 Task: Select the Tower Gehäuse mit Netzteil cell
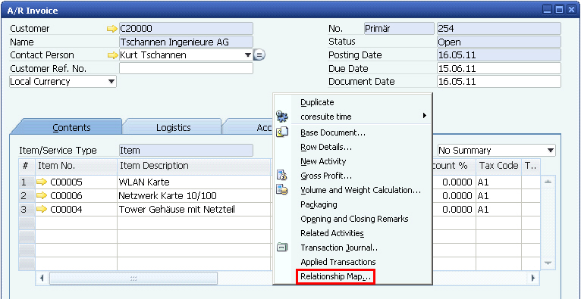pos(194,210)
